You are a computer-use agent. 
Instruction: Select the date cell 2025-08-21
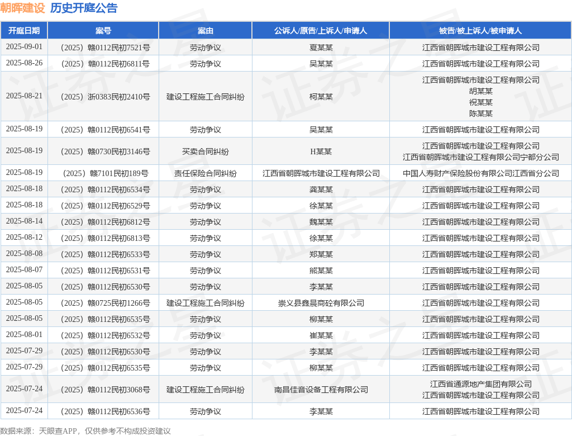[24, 96]
